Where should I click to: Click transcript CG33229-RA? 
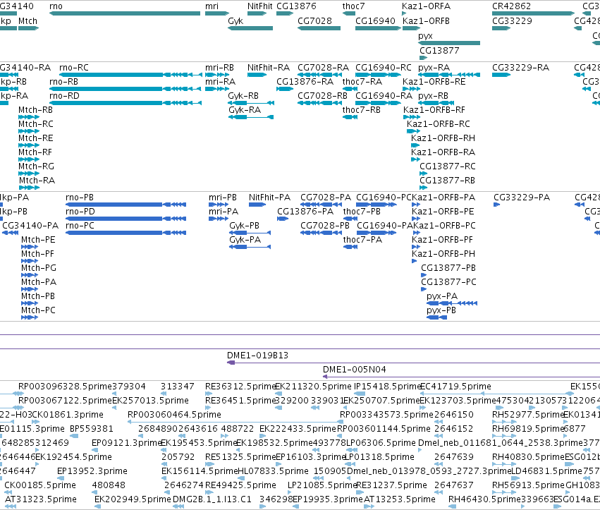click(520, 68)
